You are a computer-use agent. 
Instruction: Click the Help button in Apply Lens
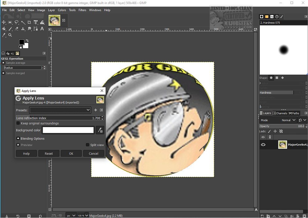(x=26, y=154)
